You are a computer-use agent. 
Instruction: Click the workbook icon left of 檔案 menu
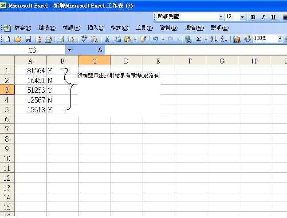pyautogui.click(x=7, y=28)
